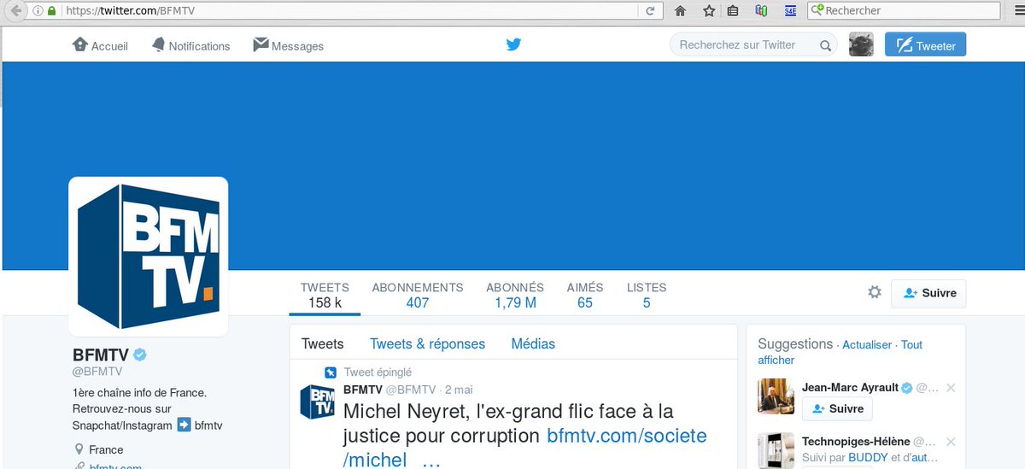Select the TWEETS 158 k stat tab
This screenshot has width=1025, height=469.
click(325, 295)
